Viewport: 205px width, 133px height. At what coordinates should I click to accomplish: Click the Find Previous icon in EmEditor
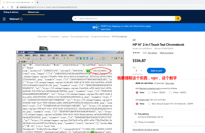click(x=68, y=58)
